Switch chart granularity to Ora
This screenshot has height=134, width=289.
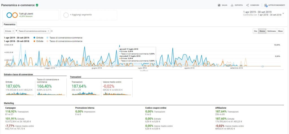(255, 31)
